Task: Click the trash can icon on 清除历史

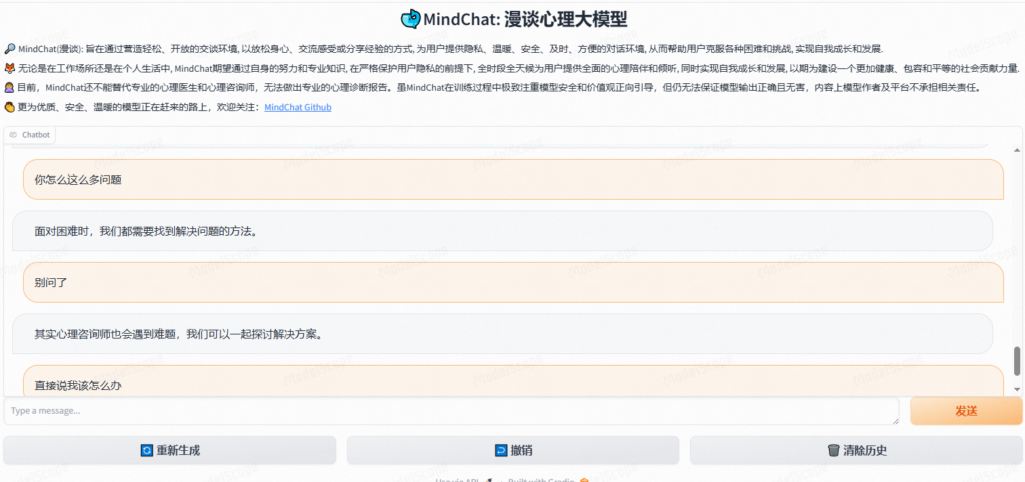Action: (834, 451)
